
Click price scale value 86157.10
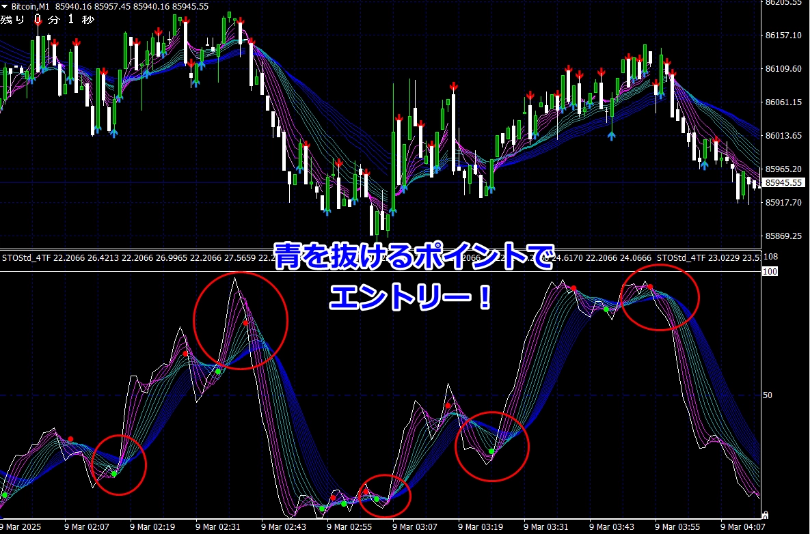click(x=783, y=35)
